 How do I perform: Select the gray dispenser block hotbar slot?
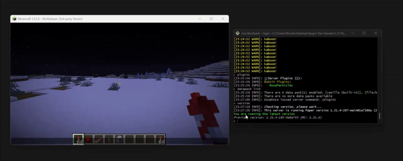120,139
